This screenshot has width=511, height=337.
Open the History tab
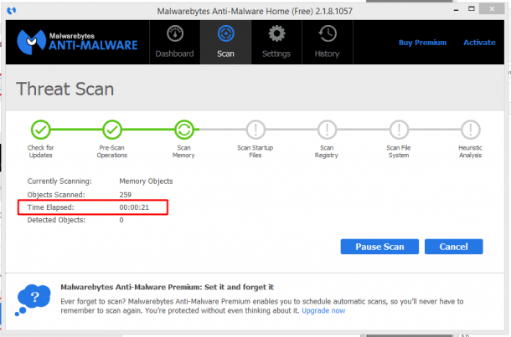pos(328,42)
